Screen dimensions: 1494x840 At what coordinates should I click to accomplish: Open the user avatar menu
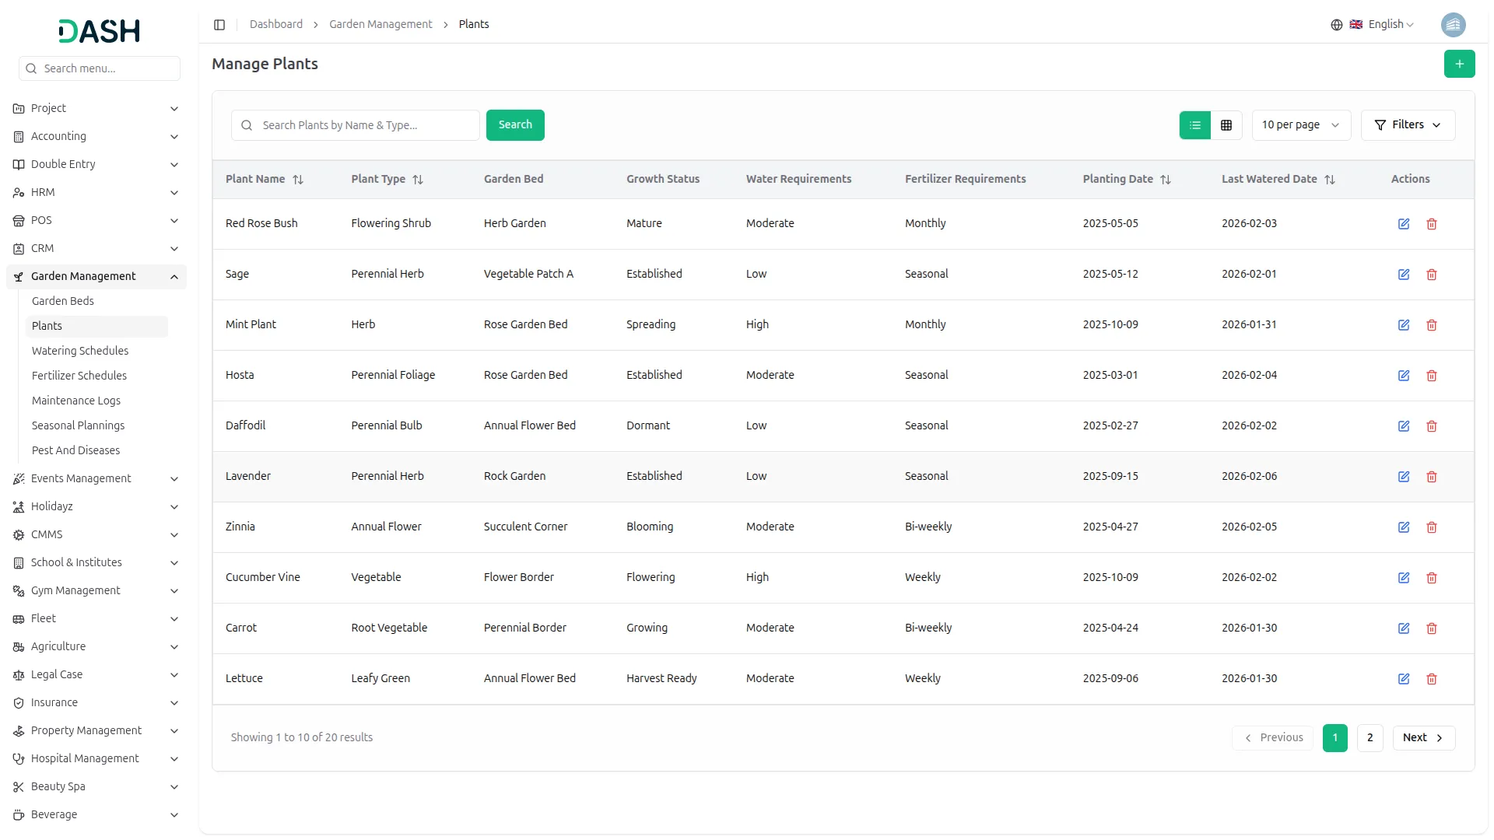point(1453,25)
